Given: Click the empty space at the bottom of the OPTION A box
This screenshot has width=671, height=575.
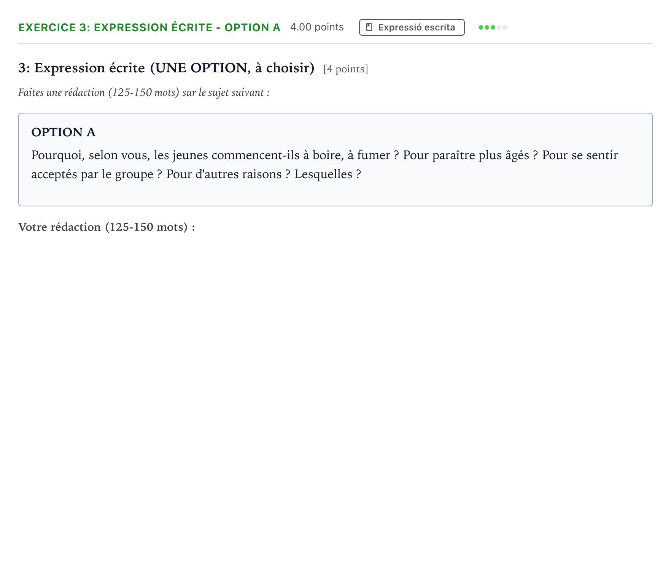Looking at the screenshot, I should tap(335, 194).
